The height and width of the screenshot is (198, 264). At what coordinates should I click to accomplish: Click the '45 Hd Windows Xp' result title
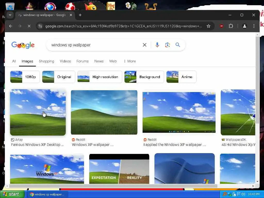coord(238,145)
